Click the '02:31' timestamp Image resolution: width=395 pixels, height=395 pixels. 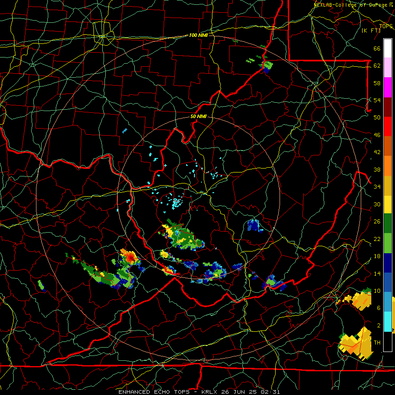tap(270, 392)
